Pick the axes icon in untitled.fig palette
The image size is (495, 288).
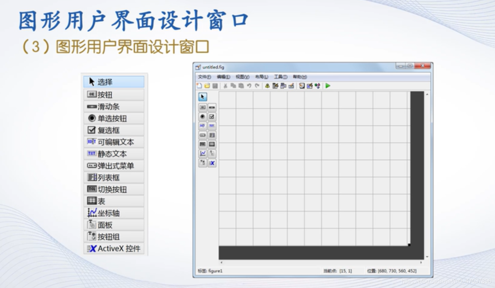point(203,153)
